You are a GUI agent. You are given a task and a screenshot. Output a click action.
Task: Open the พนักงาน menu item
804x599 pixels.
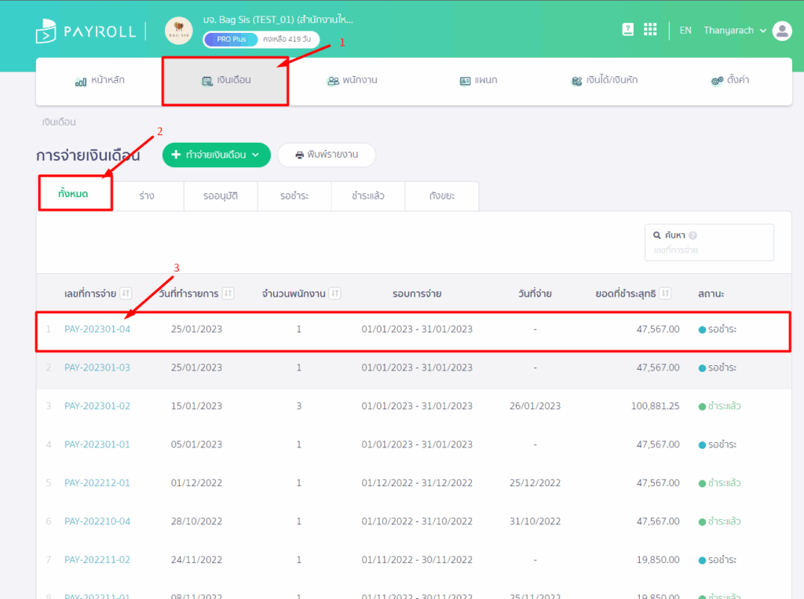pos(353,80)
